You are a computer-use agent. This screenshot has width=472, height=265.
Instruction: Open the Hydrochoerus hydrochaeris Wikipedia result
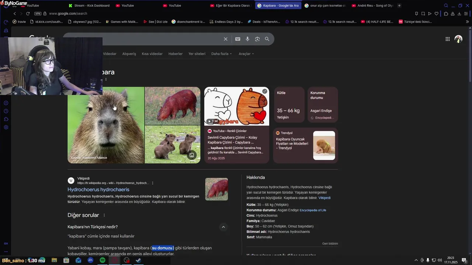pyautogui.click(x=98, y=190)
